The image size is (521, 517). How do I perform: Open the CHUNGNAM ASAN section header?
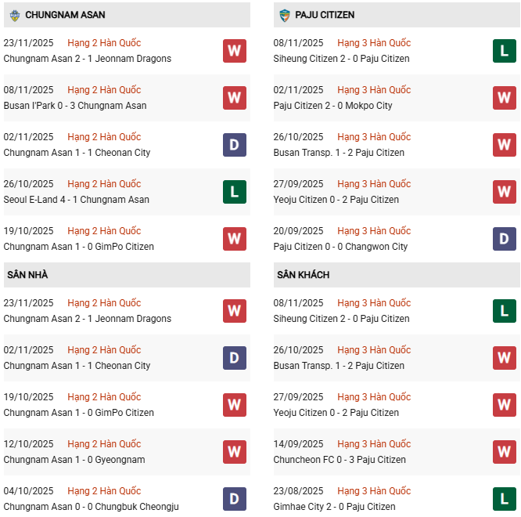66,15
